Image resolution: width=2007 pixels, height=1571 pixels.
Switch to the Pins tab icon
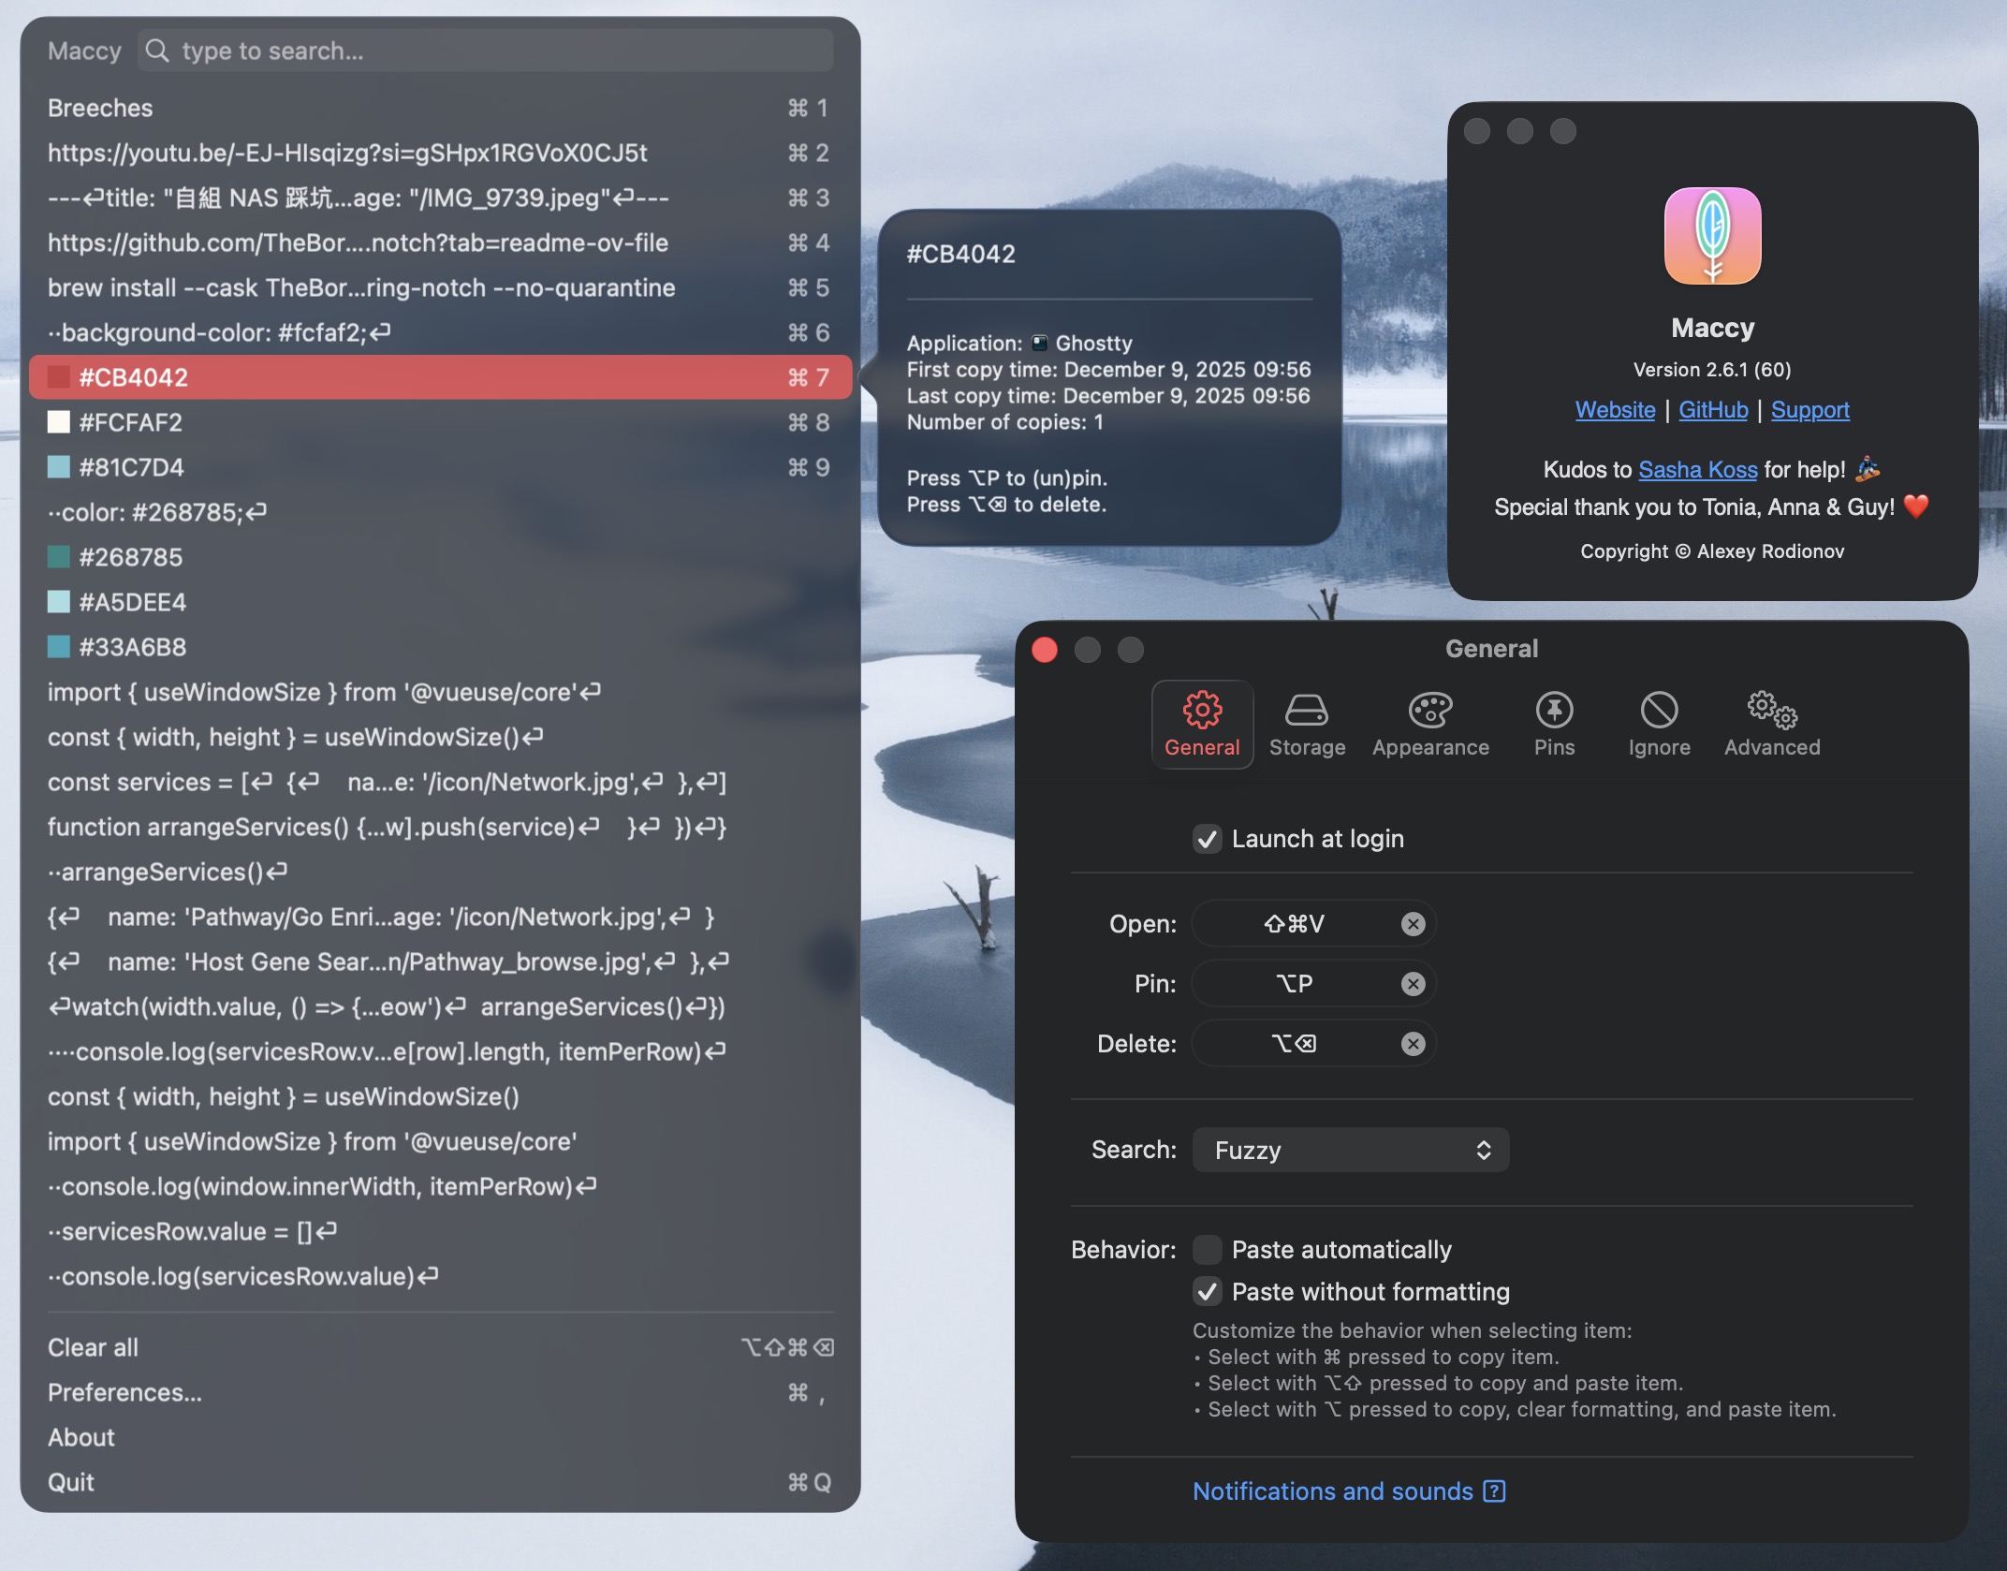(1553, 711)
